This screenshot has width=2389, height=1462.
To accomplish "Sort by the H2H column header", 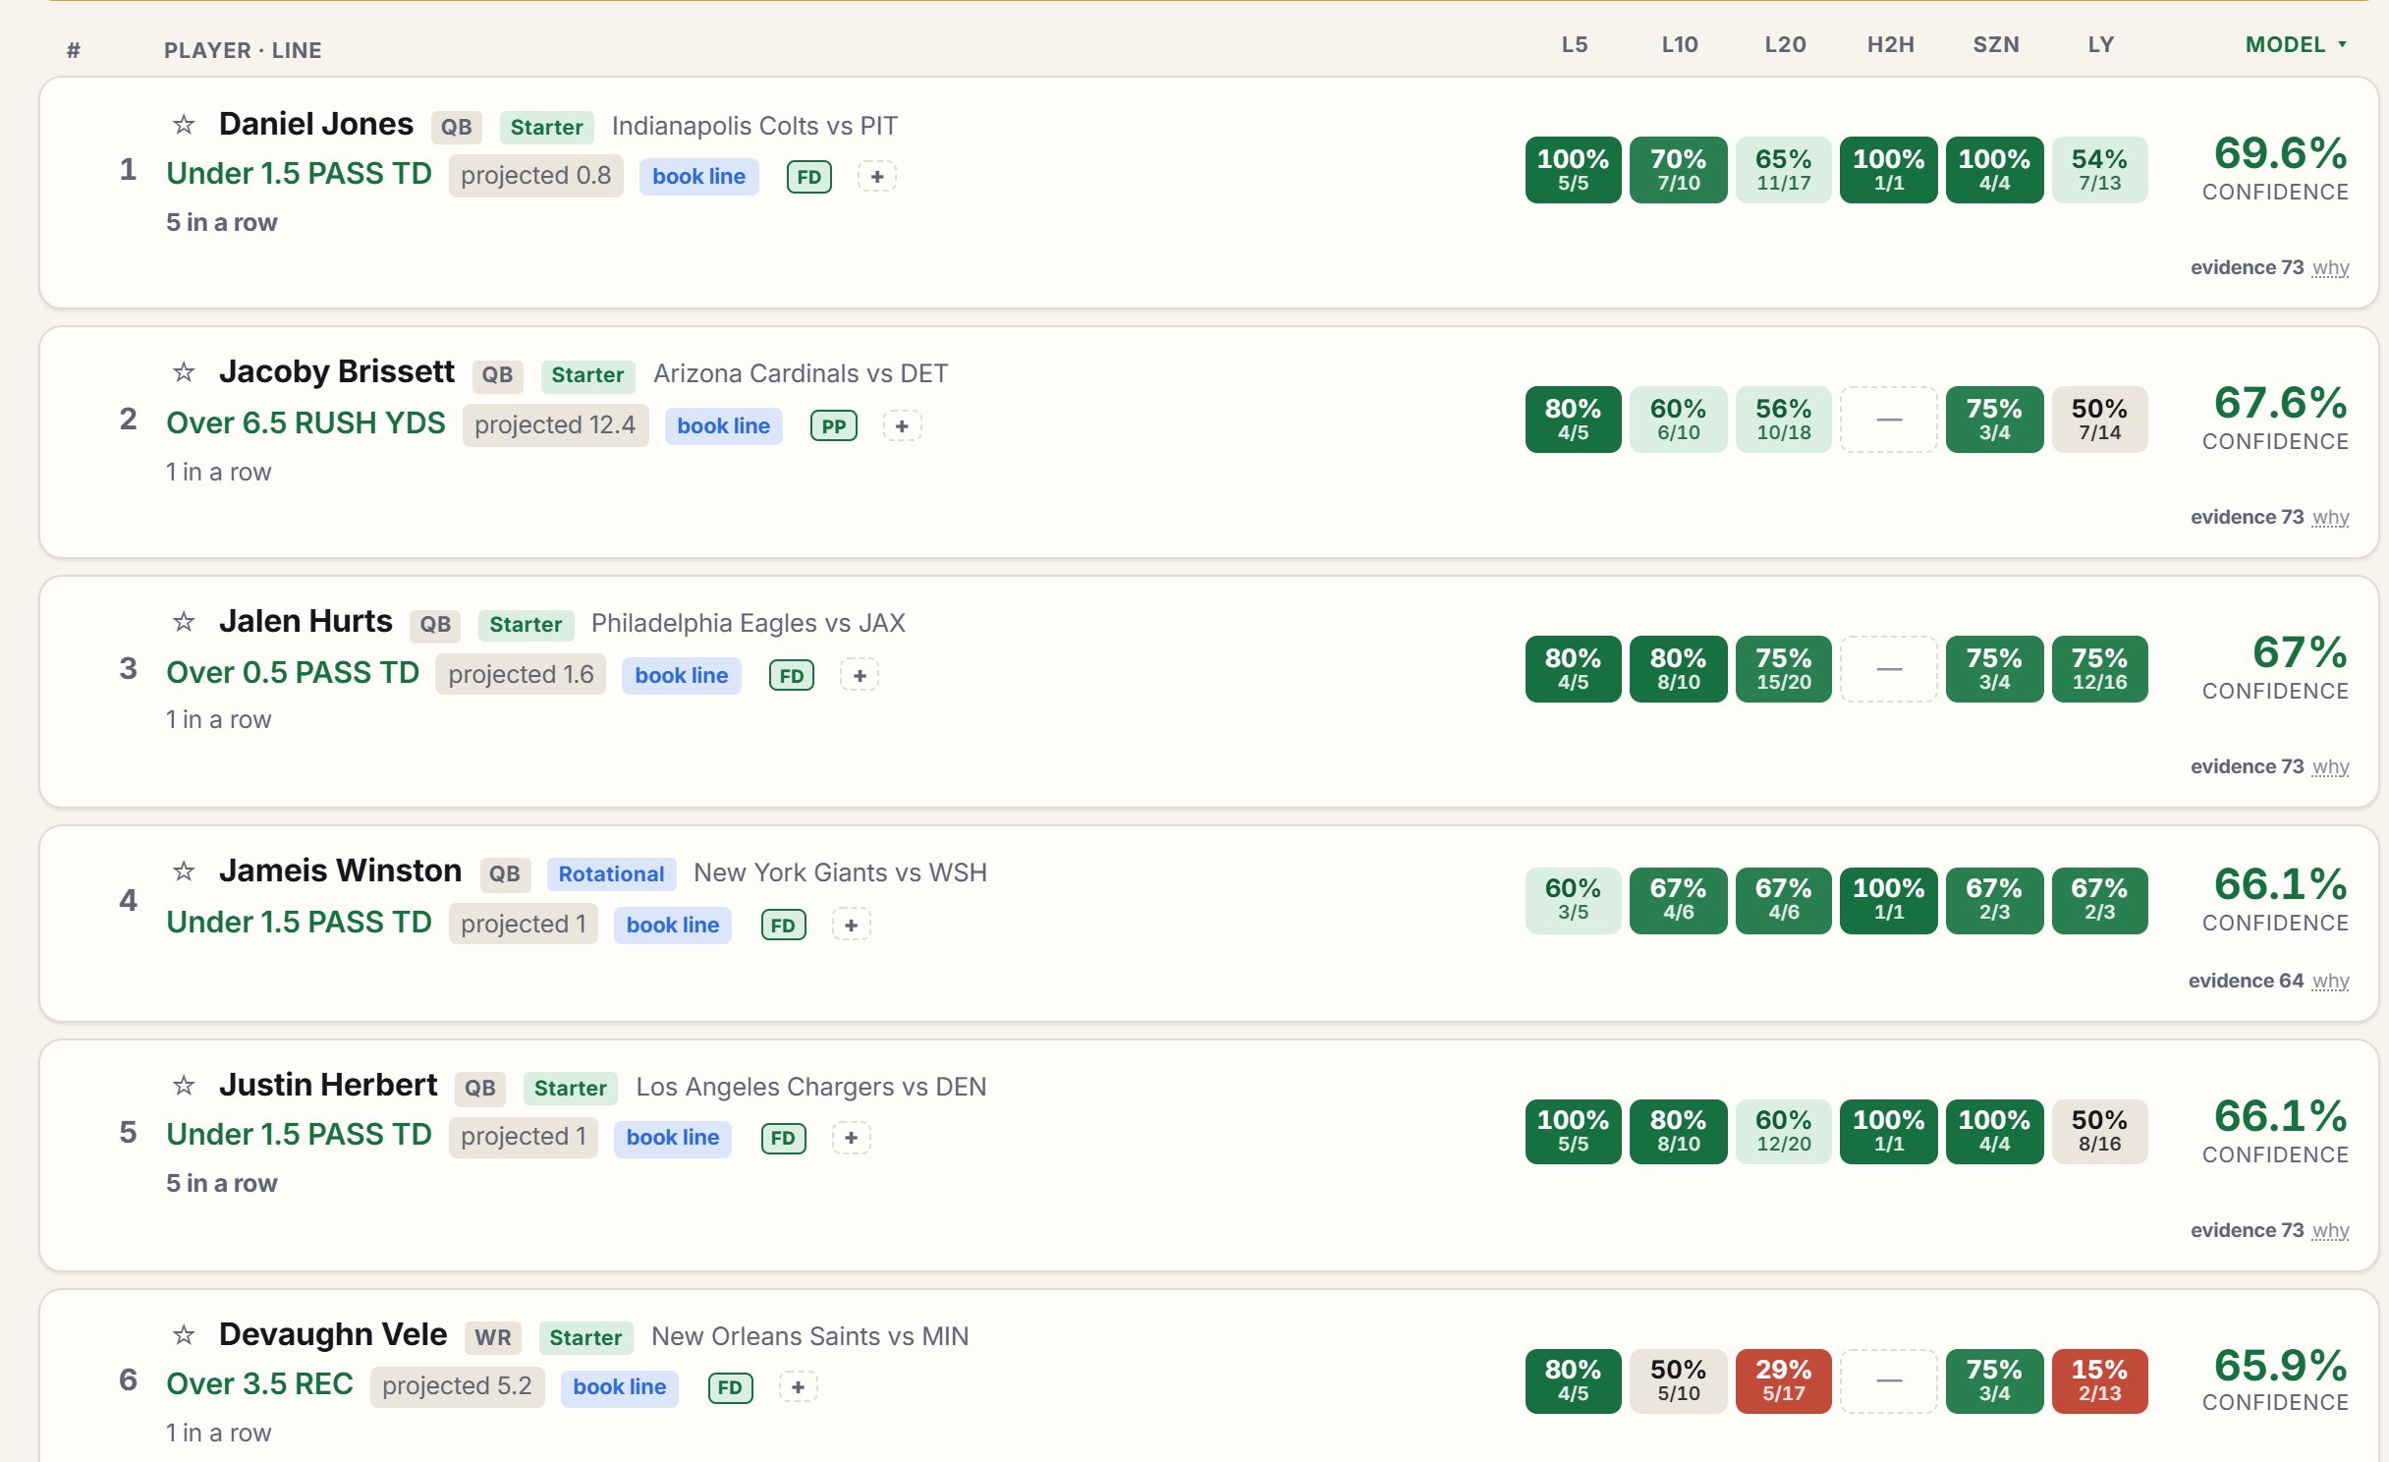I will [1890, 44].
